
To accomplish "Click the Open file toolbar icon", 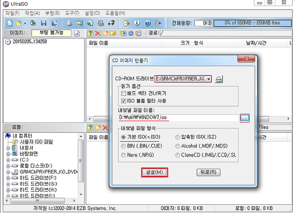I will (18, 23).
